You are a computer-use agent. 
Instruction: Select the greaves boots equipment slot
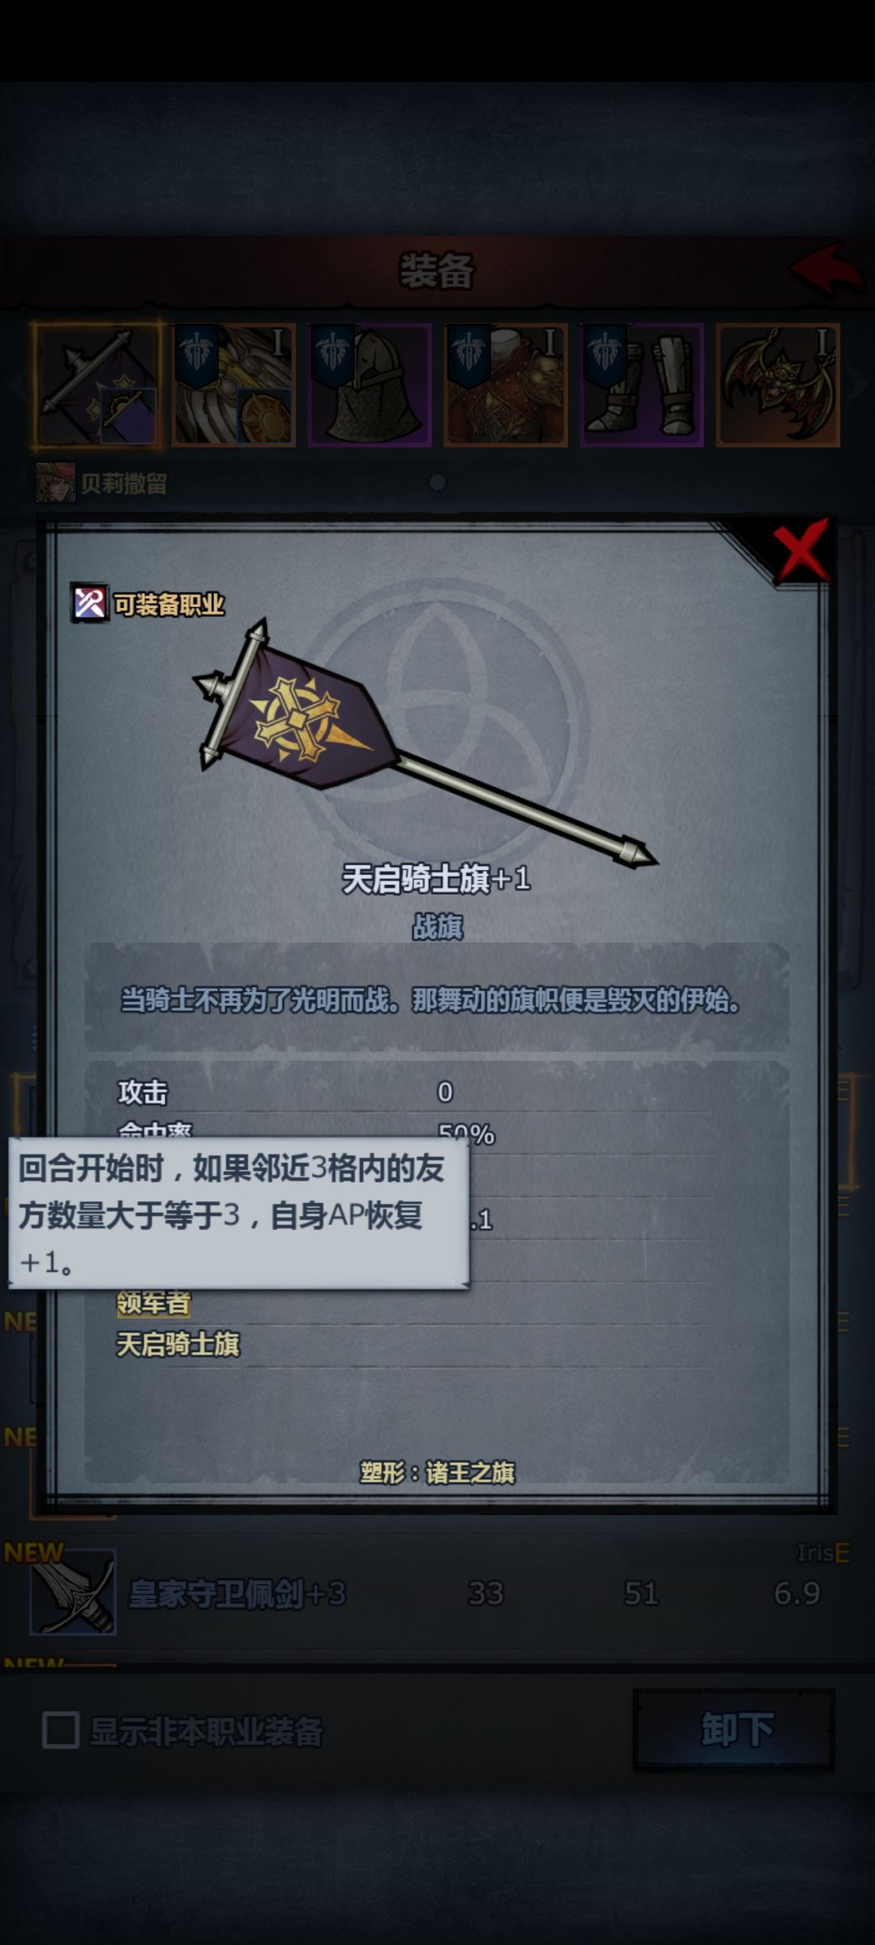[x=642, y=385]
